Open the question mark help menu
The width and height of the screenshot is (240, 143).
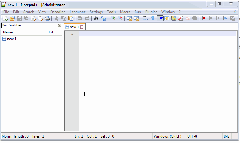tap(180, 12)
